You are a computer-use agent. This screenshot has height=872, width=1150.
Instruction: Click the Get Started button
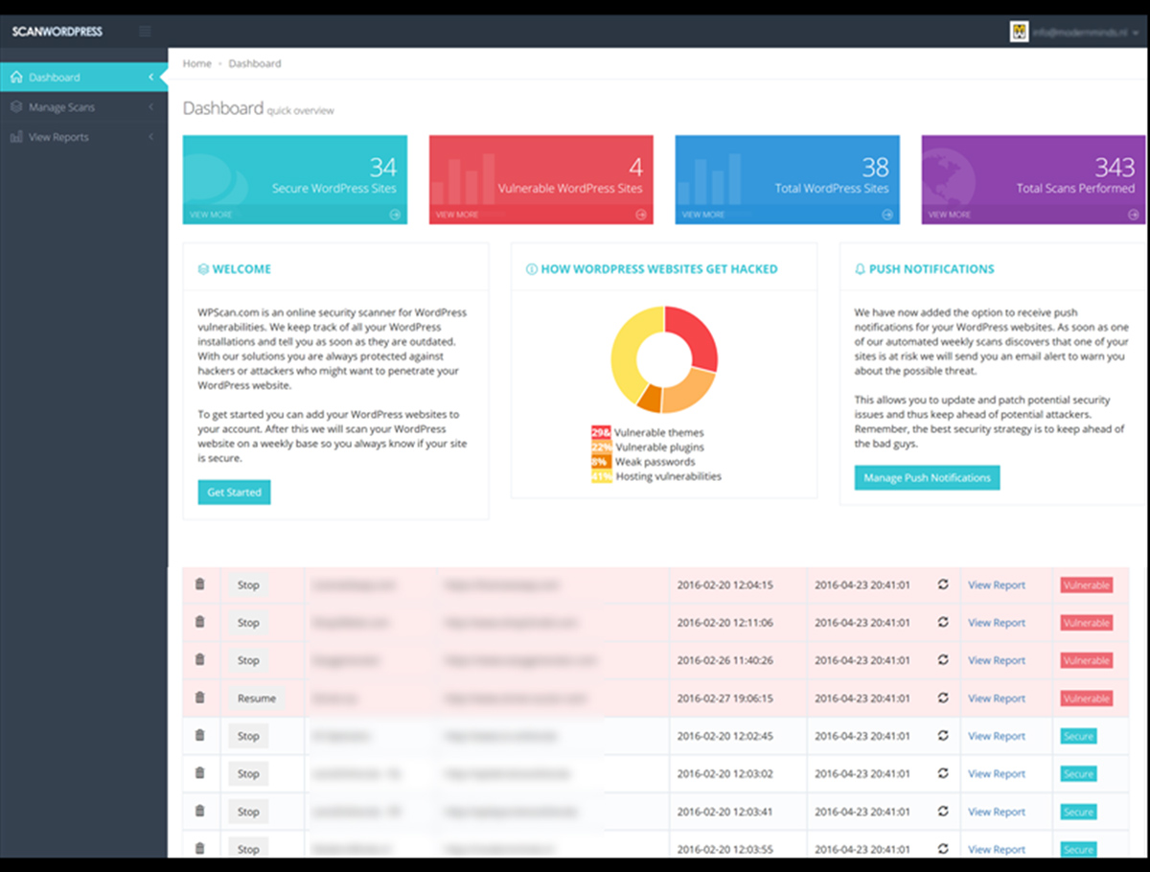click(234, 493)
